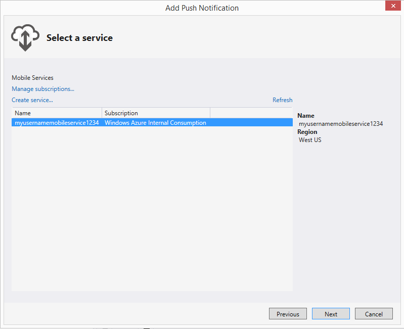Click the Create service link
Screen dimensions: 404x329
[x=32, y=100]
